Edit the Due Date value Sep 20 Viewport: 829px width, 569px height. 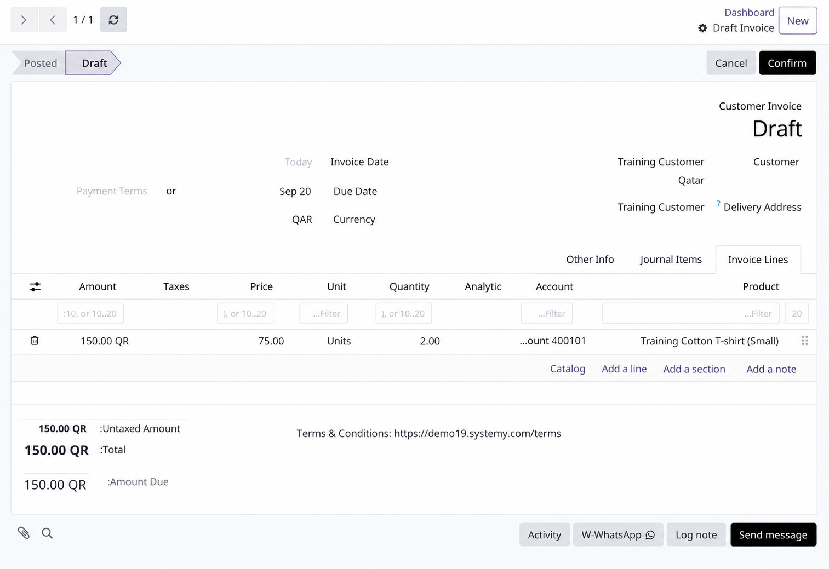[x=295, y=191]
